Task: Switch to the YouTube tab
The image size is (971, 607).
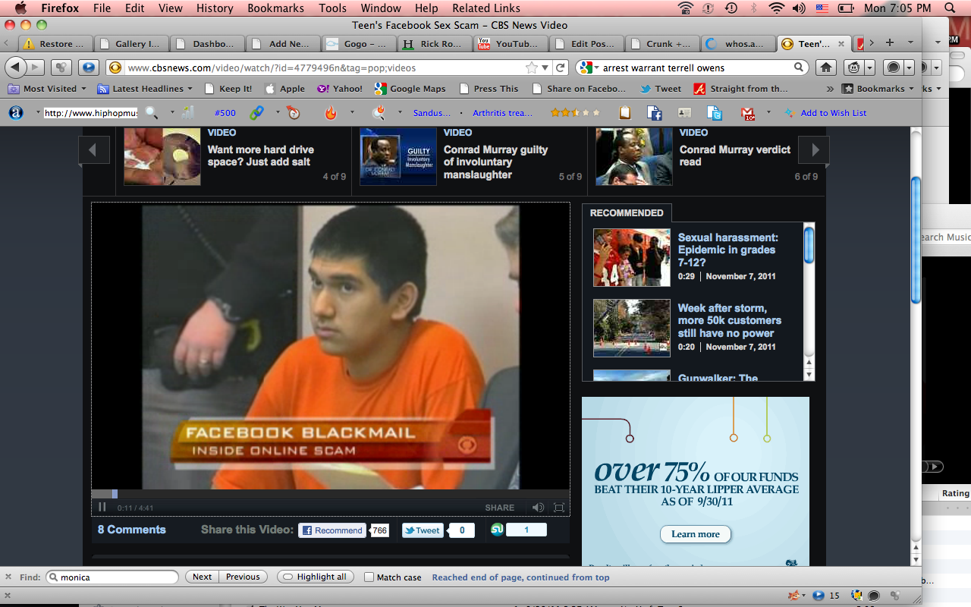Action: [x=508, y=44]
